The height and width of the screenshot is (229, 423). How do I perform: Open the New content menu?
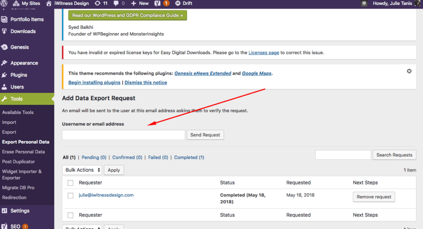(140, 3)
